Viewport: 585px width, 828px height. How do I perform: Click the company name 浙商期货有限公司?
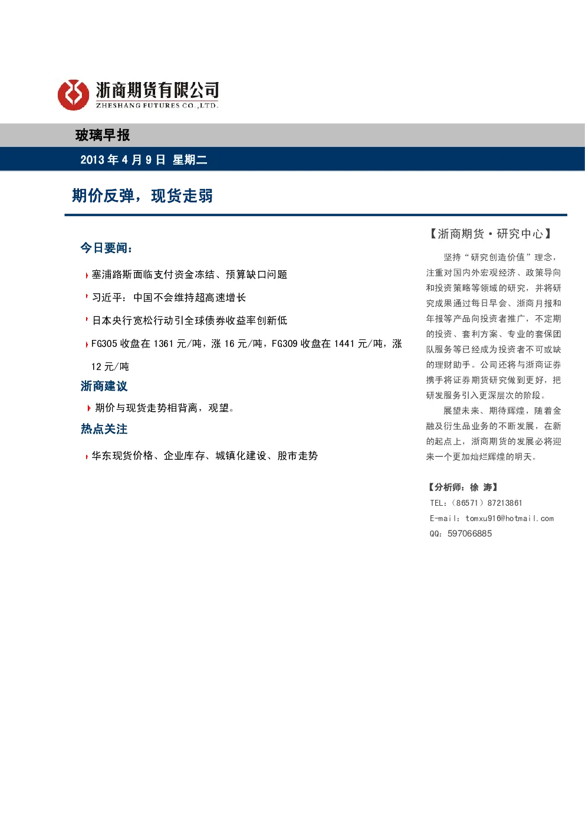[157, 90]
